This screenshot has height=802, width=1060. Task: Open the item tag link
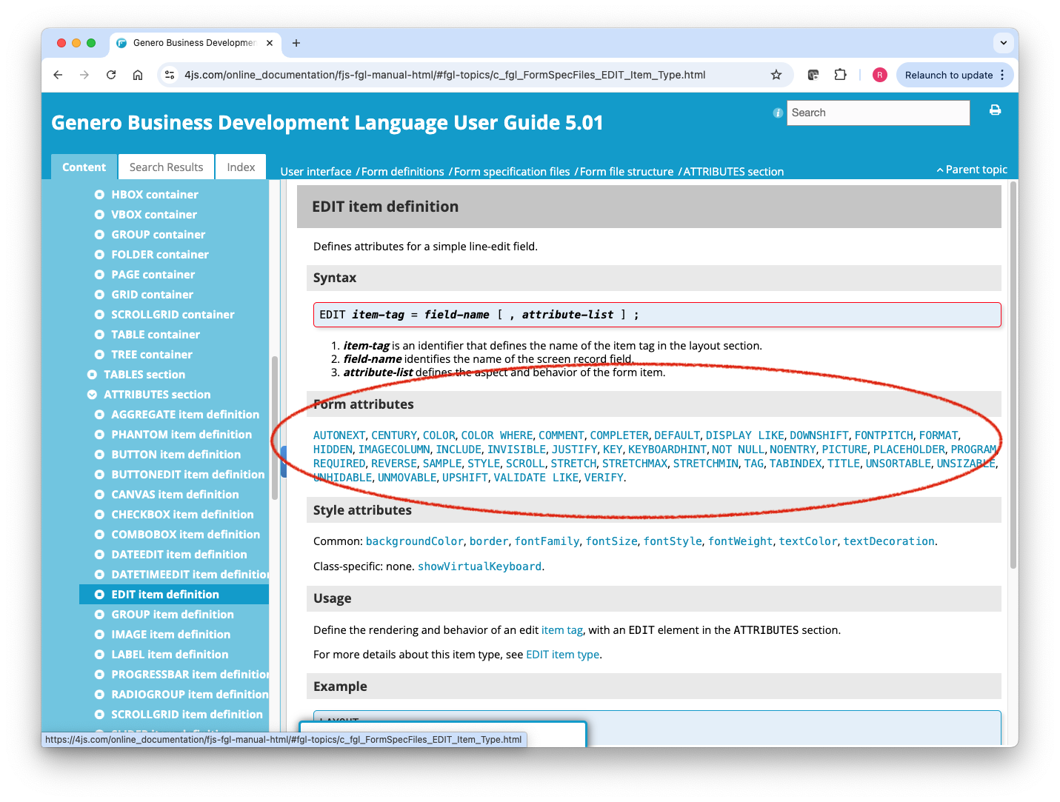pos(562,630)
